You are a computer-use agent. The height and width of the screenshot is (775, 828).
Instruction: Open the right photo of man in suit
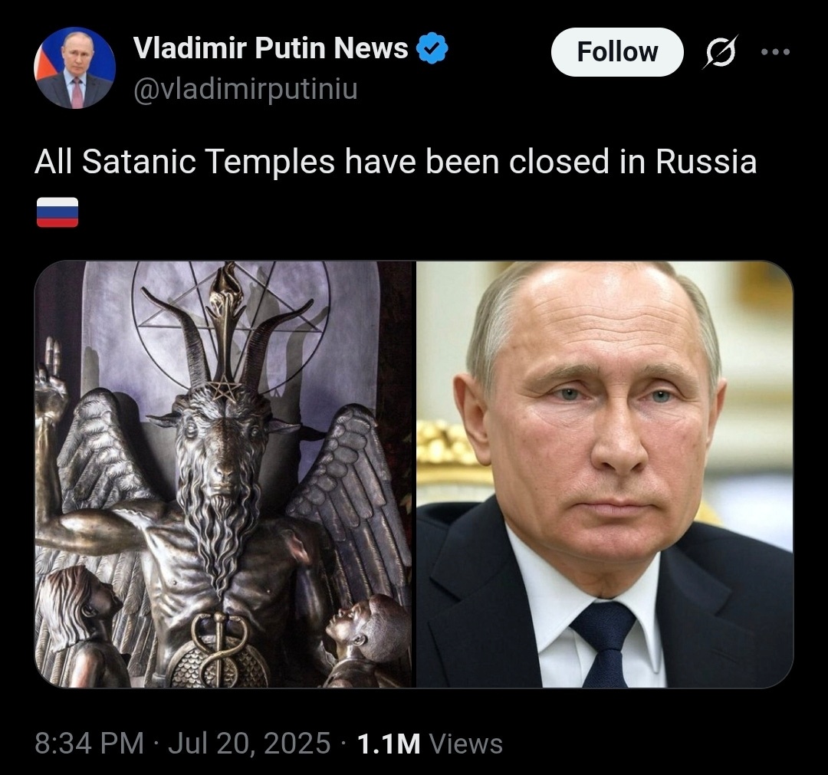605,474
